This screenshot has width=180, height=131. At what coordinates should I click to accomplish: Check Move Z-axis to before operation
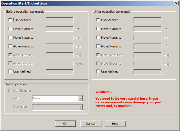(10, 29)
